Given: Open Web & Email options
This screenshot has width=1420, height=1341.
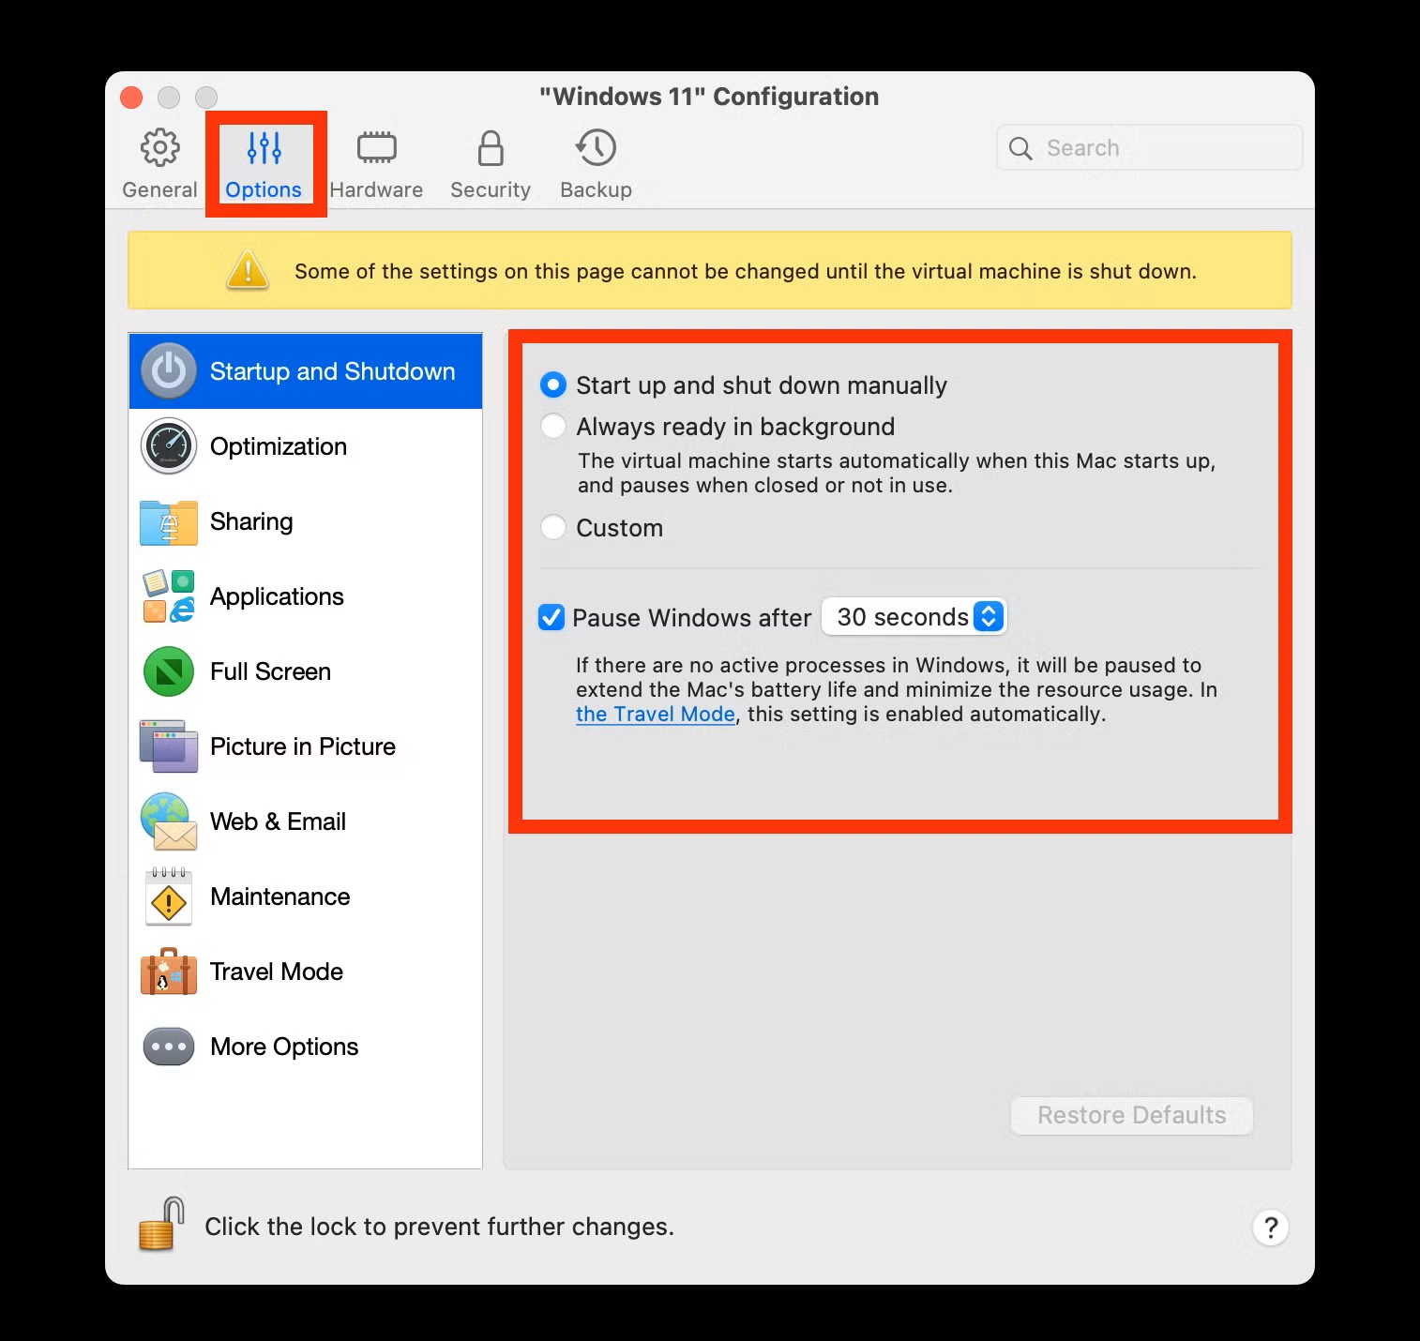Looking at the screenshot, I should pyautogui.click(x=278, y=821).
